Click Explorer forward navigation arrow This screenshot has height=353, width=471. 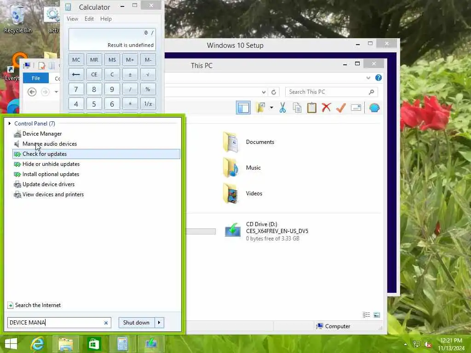[46, 91]
